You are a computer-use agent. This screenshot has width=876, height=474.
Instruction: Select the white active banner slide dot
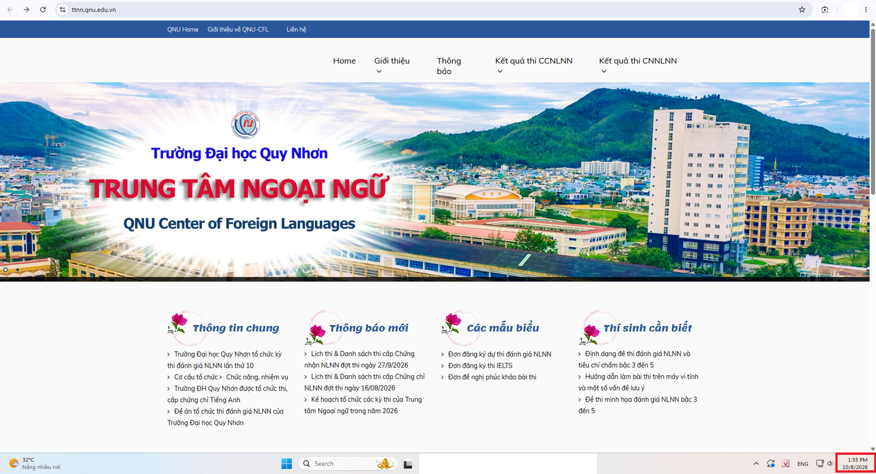(x=6, y=269)
